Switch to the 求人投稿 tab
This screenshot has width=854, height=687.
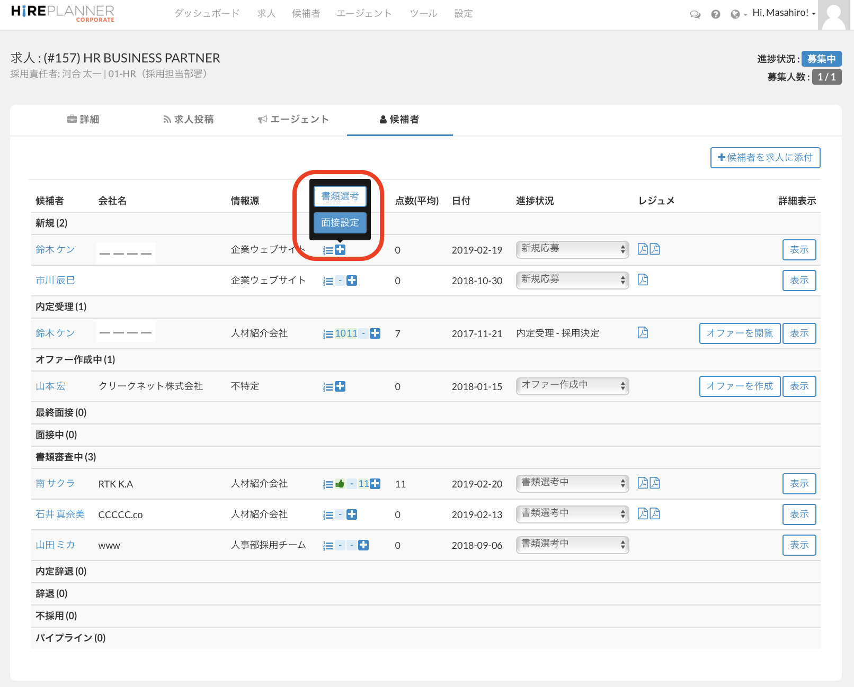(189, 120)
